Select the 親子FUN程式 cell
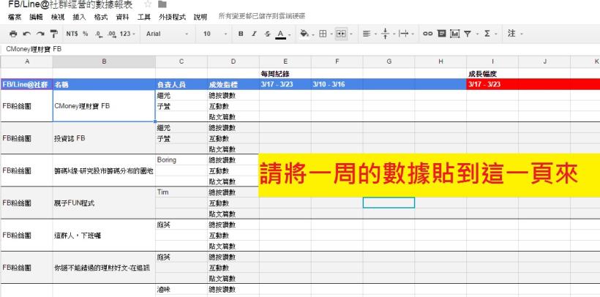 [104, 203]
